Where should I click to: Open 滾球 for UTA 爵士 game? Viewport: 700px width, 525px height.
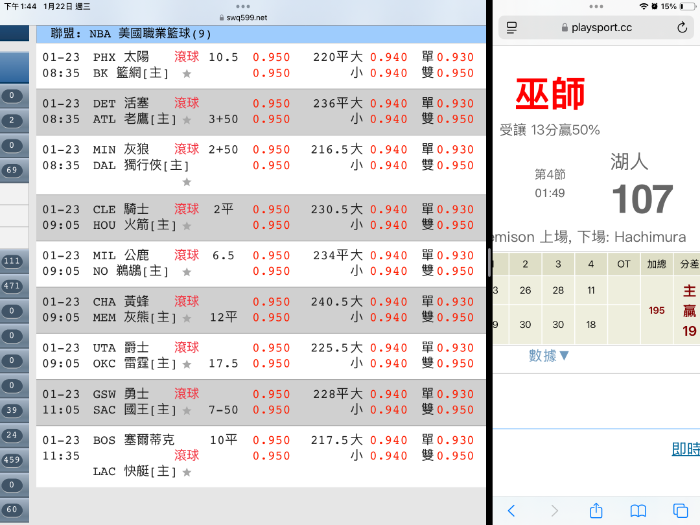coord(187,347)
